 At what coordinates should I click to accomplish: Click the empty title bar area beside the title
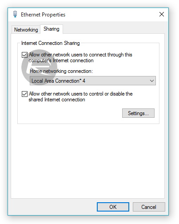(x=111, y=14)
